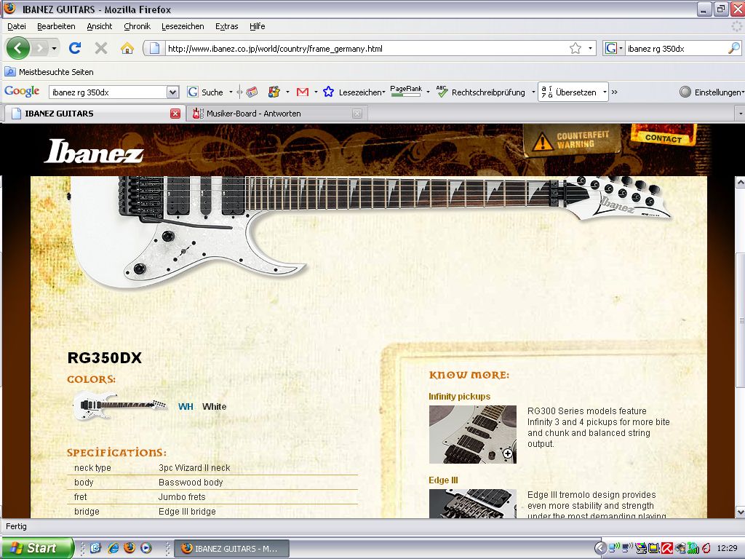This screenshot has width=745, height=559.
Task: Close the IBANEZ GUITARS tab
Action: (x=175, y=114)
